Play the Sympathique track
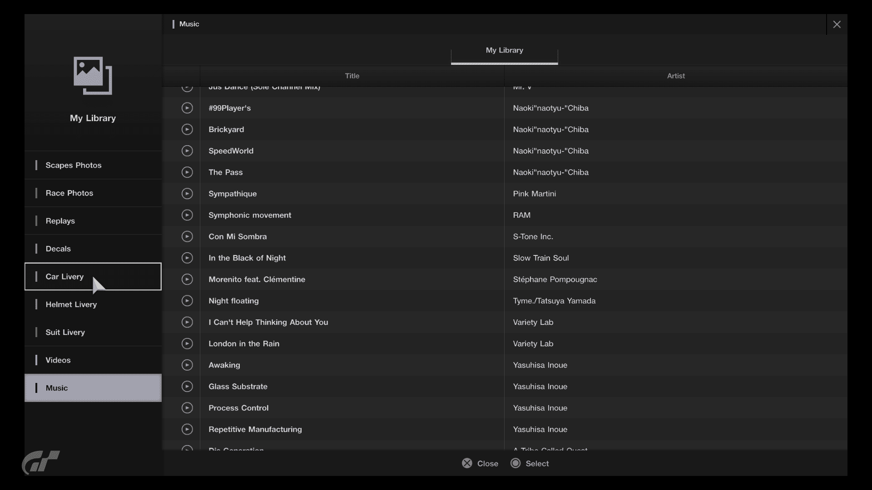The height and width of the screenshot is (490, 872). 187,194
